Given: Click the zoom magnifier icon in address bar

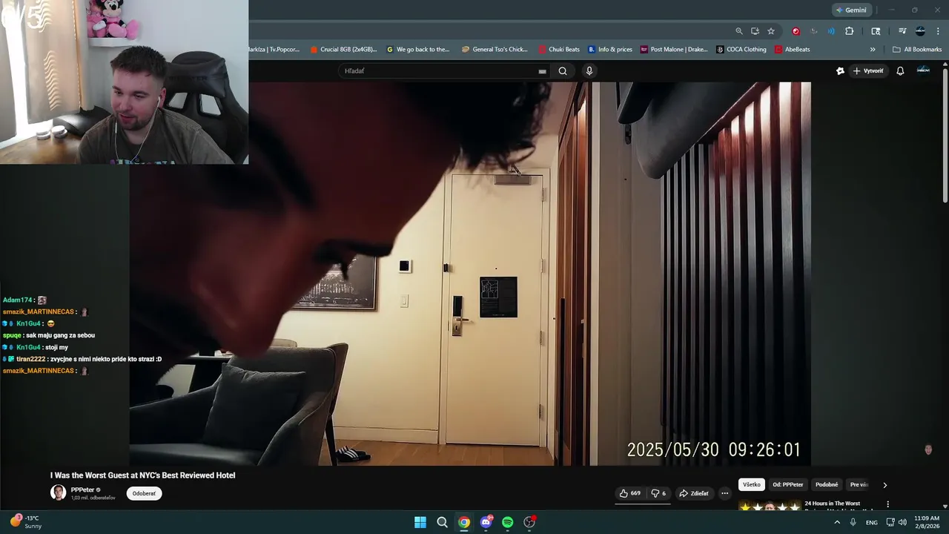Looking at the screenshot, I should (739, 31).
